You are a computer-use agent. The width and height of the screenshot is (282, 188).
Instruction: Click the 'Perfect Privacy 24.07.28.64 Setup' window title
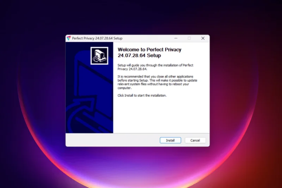tap(97, 38)
